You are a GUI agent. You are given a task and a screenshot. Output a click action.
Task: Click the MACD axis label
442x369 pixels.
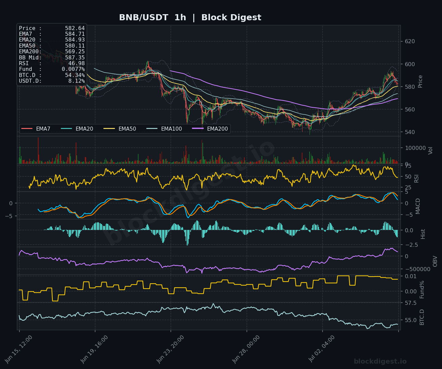click(418, 206)
